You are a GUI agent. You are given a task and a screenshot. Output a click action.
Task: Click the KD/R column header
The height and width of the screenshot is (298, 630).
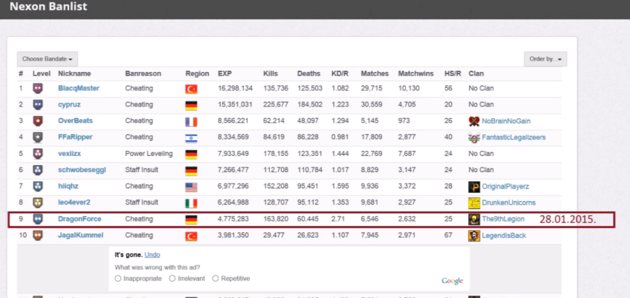(340, 74)
